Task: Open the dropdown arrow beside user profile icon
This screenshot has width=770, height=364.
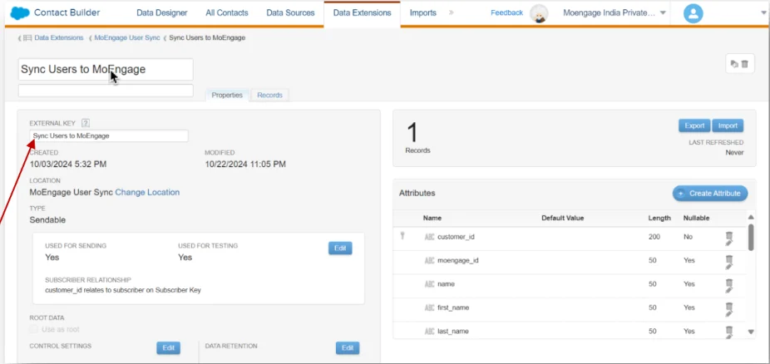Action: tap(763, 13)
